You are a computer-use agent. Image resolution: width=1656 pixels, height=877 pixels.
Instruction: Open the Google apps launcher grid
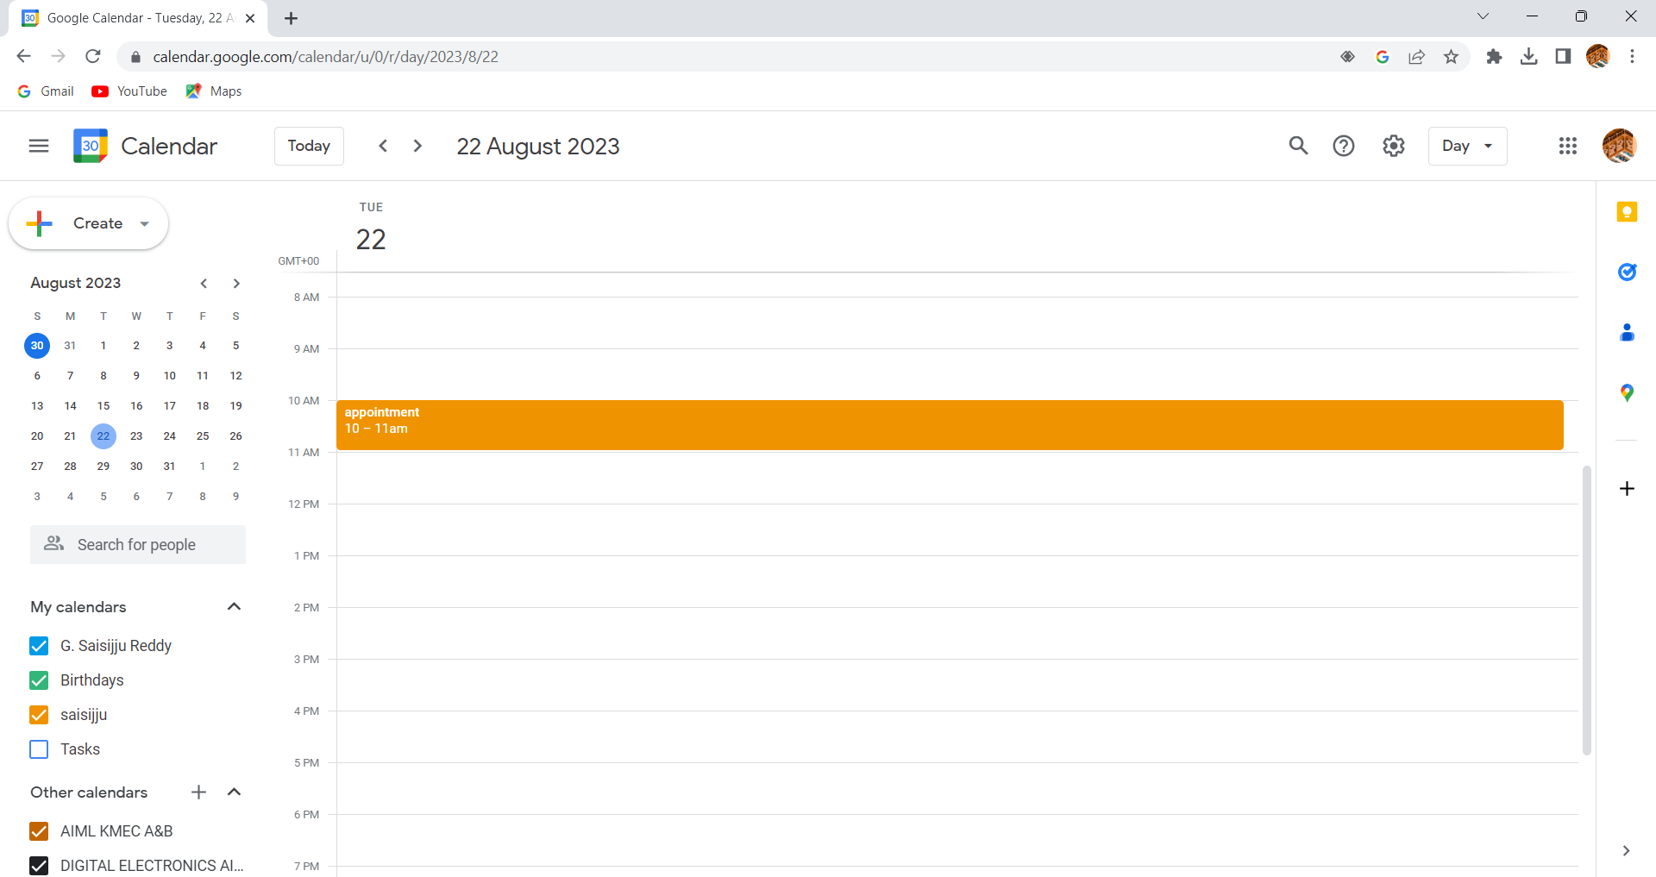(1568, 146)
